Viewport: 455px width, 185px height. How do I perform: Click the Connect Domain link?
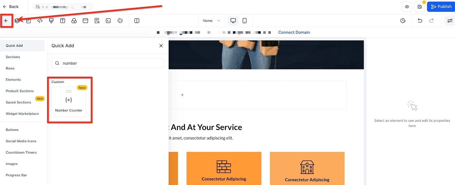click(294, 32)
